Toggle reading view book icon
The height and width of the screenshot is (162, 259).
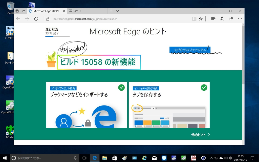(x=194, y=19)
